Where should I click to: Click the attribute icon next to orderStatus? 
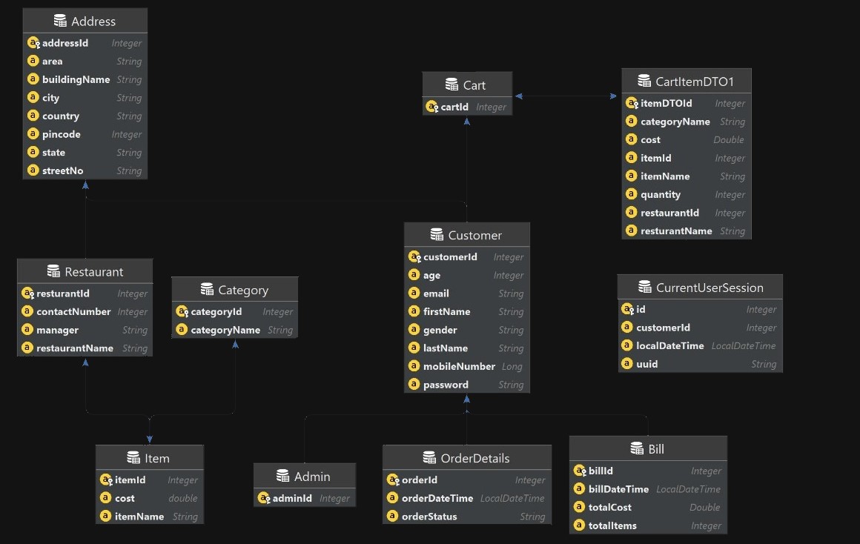tap(392, 517)
